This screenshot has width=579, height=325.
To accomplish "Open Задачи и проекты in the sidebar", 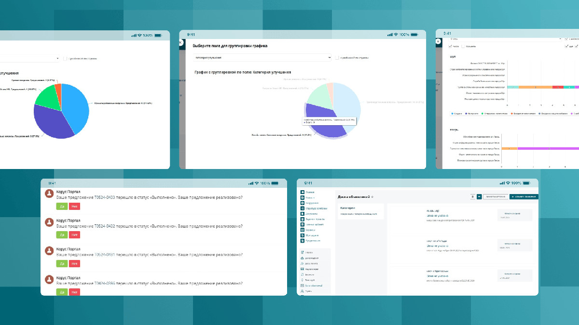I will [x=303, y=219].
